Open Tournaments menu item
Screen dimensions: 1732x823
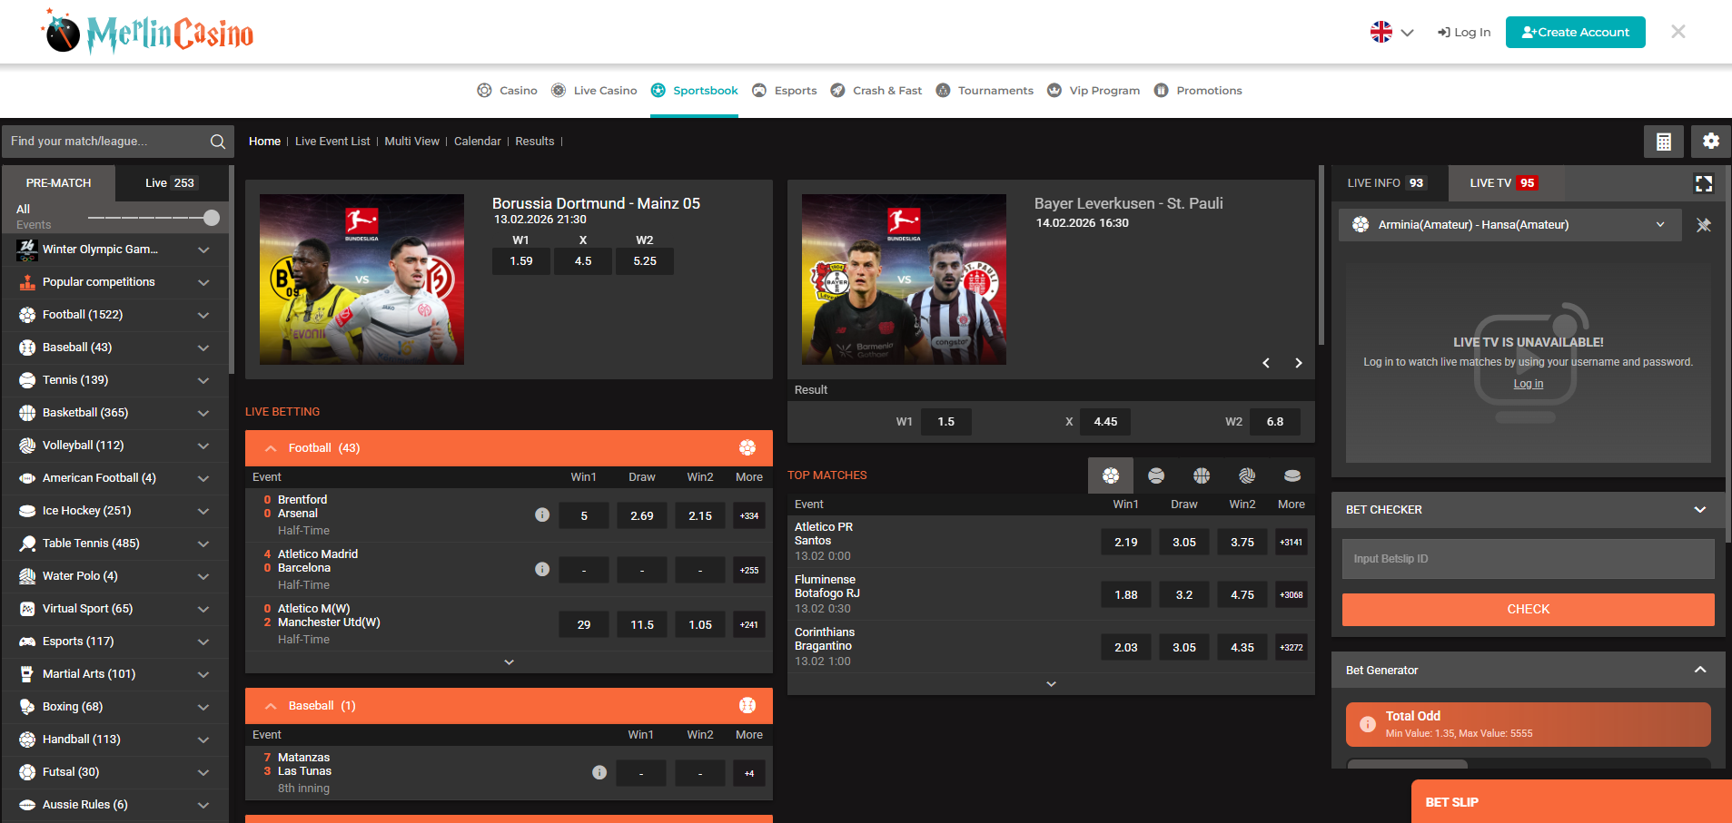tap(985, 91)
